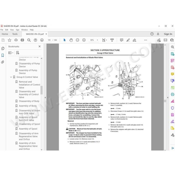
Task: Upload file to cloud icon
Action: [16, 40]
